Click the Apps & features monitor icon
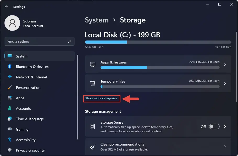 (x=93, y=64)
